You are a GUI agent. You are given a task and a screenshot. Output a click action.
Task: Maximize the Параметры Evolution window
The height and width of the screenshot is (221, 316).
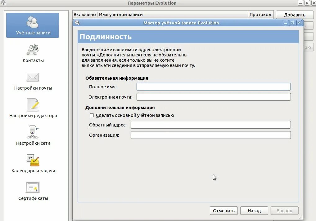pyautogui.click(x=307, y=3)
